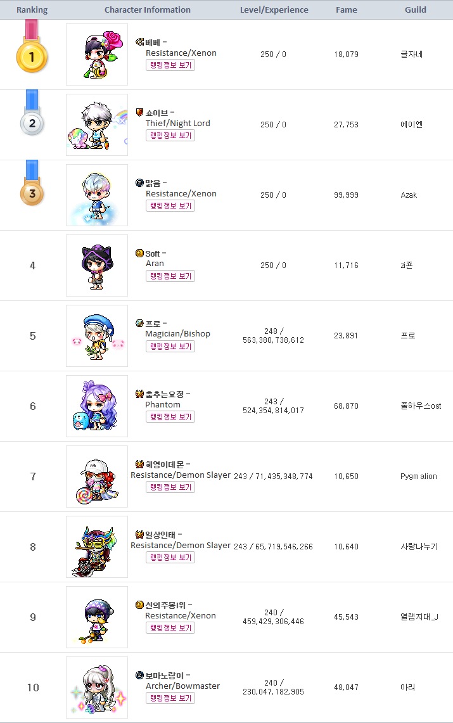The width and height of the screenshot is (453, 723).
Task: Open the Pygmalion guild link
Action: 419,477
